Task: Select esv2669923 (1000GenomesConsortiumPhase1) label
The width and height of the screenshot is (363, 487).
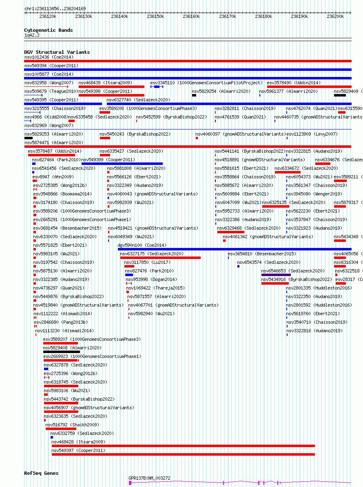Action: 93,357
